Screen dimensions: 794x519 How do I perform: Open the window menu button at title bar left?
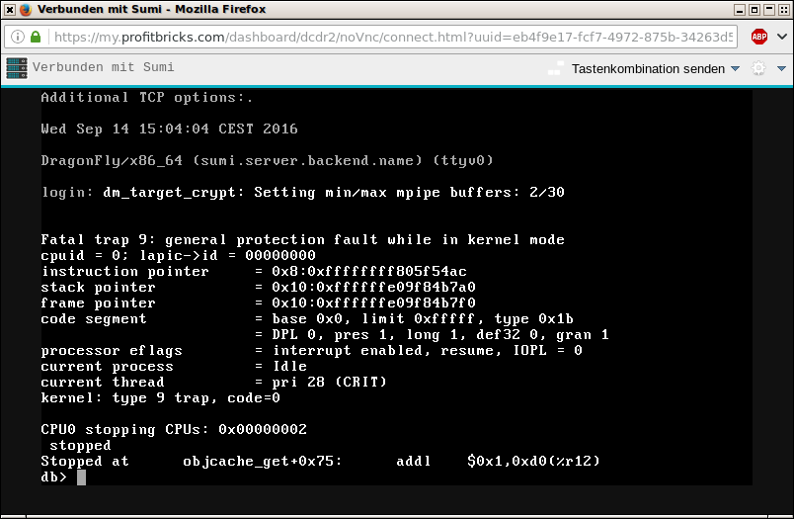(x=8, y=9)
